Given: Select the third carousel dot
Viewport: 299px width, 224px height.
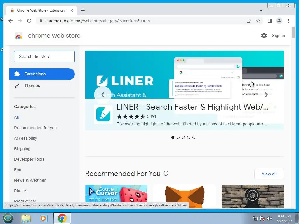Looking at the screenshot, I should pyautogui.click(x=183, y=137).
